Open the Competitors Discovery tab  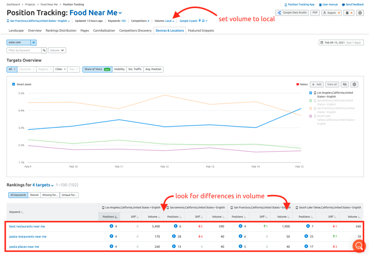[135, 31]
